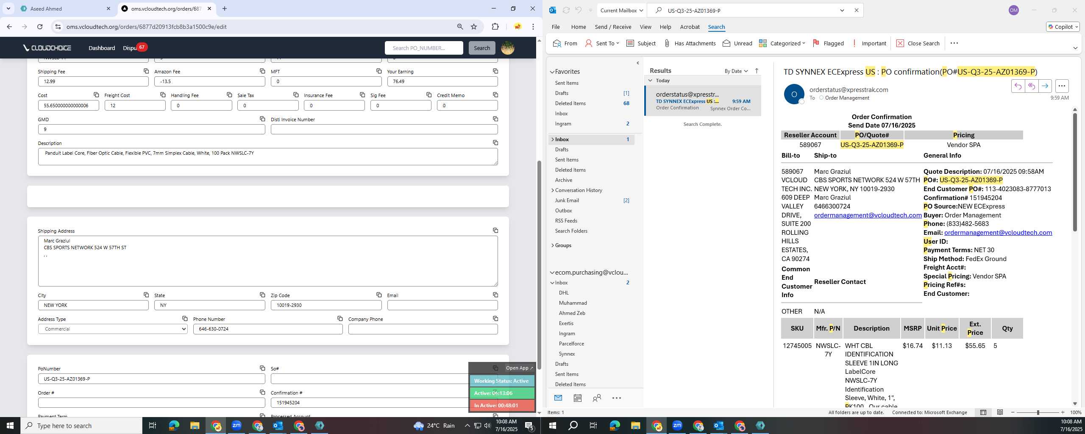This screenshot has width=1085, height=434.
Task: Forward the PO confirmation email
Action: point(1045,86)
